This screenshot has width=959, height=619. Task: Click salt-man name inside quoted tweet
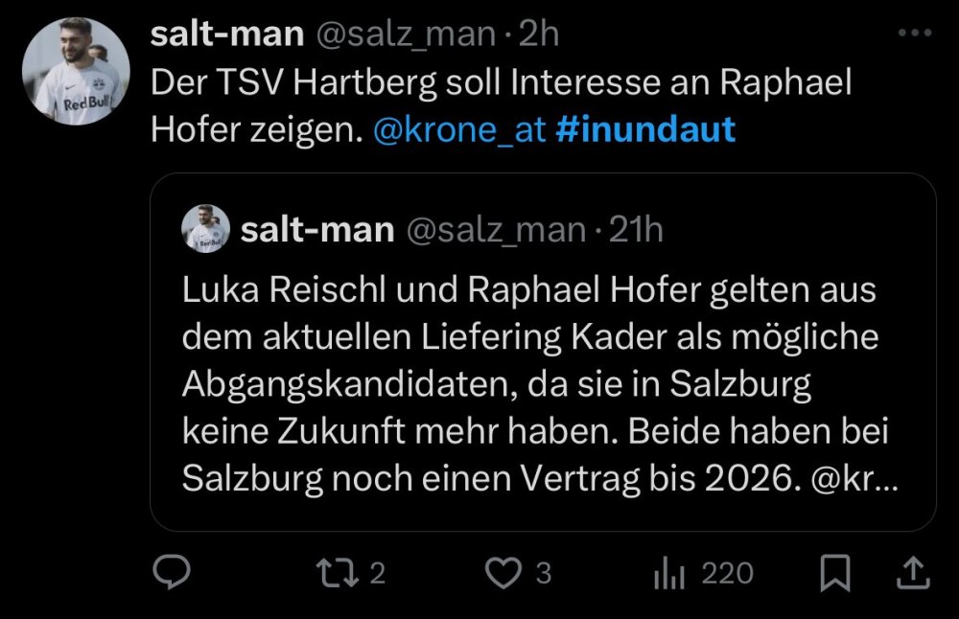317,230
